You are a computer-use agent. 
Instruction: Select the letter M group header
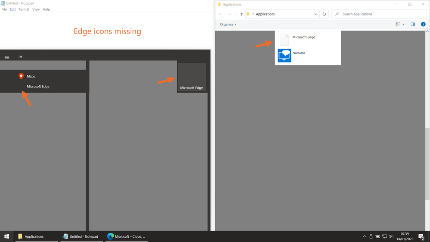coord(21,57)
